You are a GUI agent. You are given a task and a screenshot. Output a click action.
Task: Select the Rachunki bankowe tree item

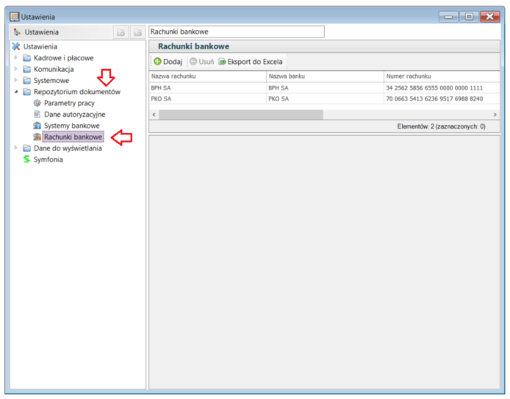tap(73, 137)
